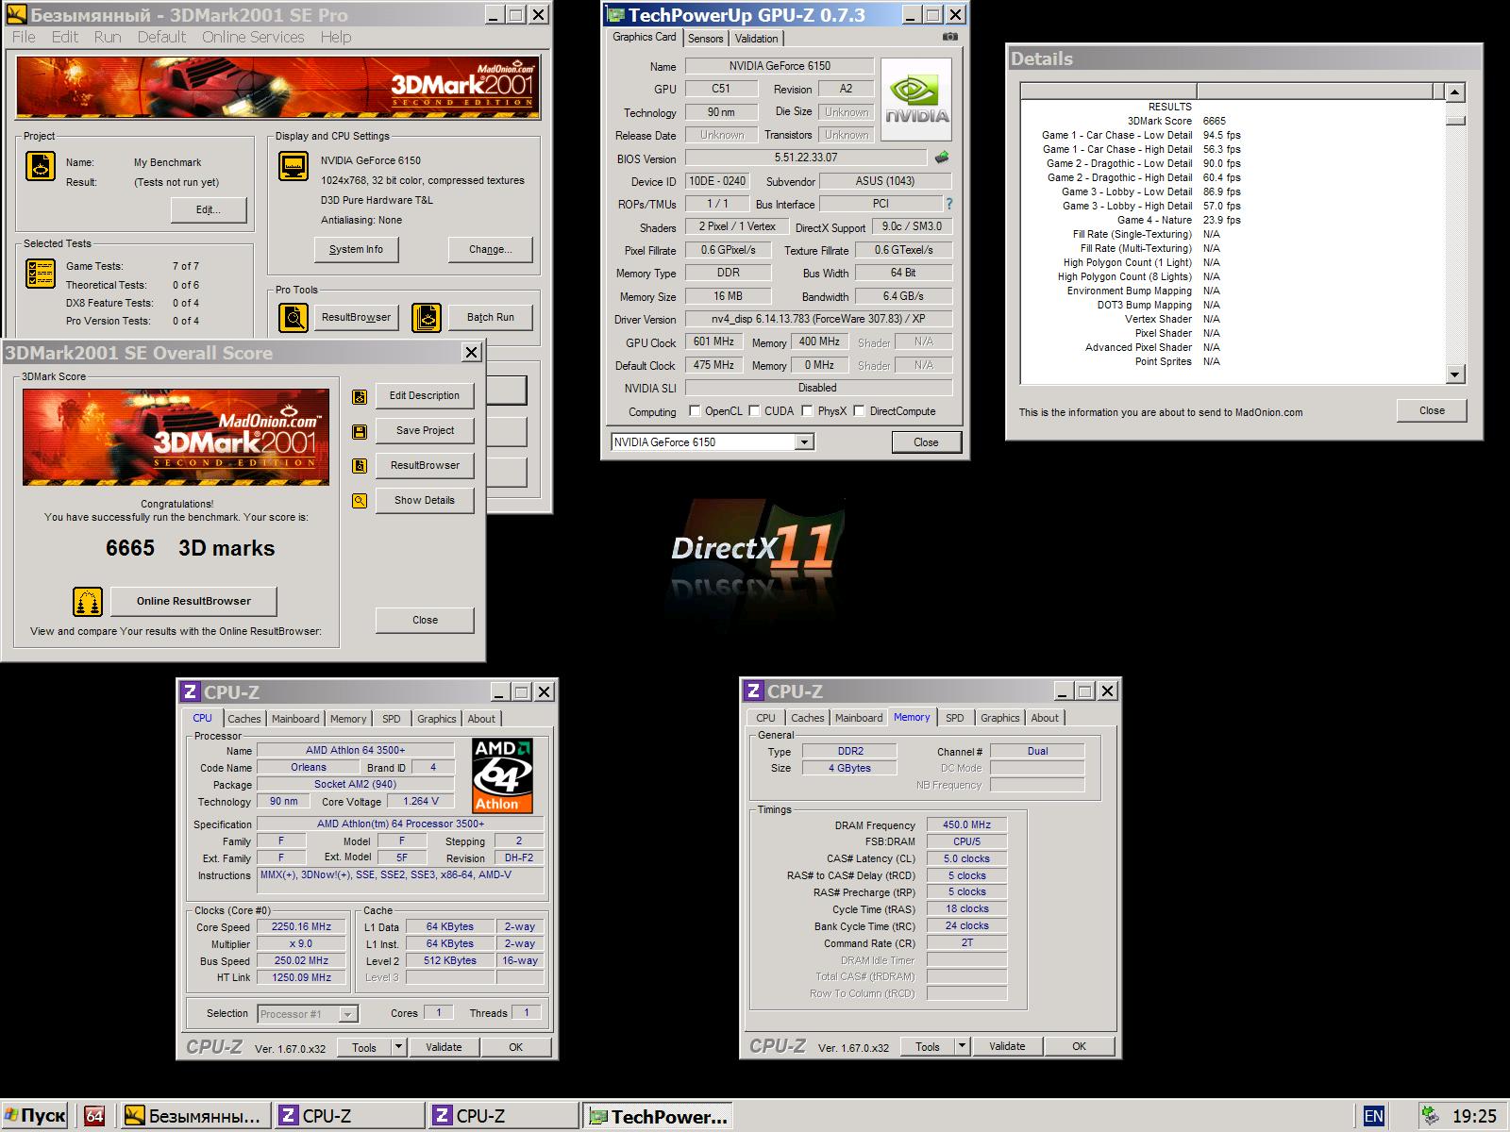Enable the OpenCL checkbox
Screen dimensions: 1510x1132
695,410
